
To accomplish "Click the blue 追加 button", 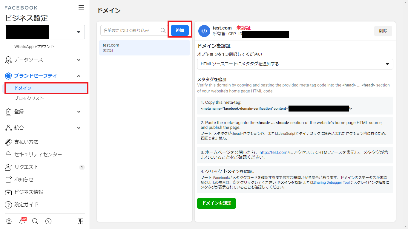I will point(180,30).
